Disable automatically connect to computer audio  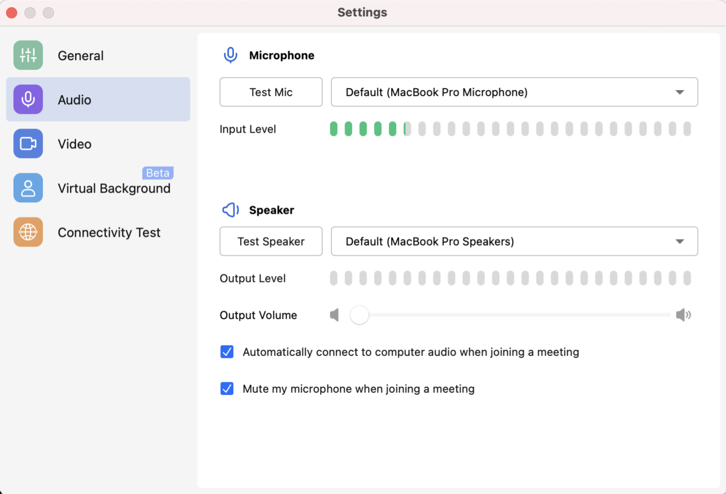pyautogui.click(x=227, y=352)
